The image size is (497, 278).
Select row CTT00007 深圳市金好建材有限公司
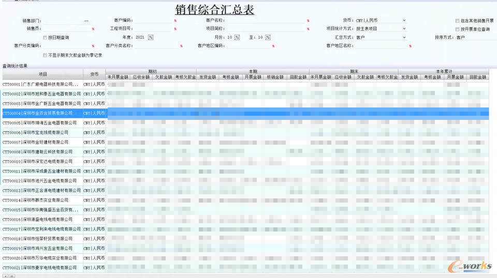(x=245, y=142)
